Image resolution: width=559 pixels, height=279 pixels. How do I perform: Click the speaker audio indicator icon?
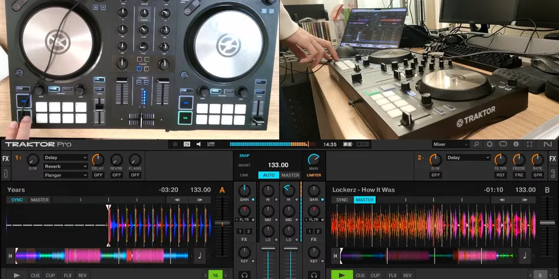pos(198,144)
